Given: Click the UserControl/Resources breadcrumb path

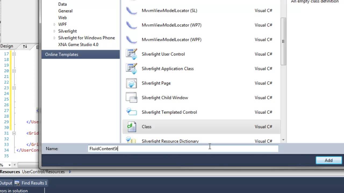Looking at the screenshot, I should (43, 172).
